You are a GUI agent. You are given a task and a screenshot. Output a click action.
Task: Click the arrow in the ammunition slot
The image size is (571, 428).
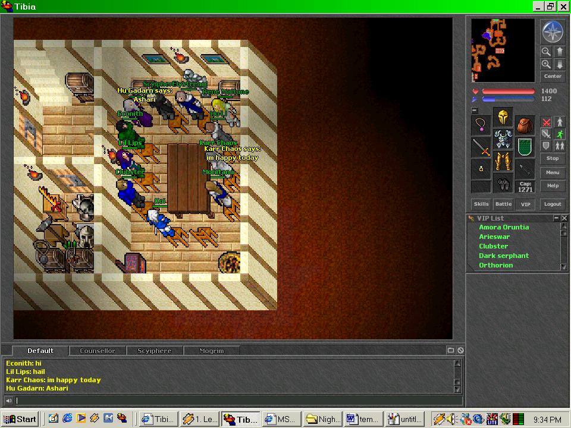click(525, 169)
